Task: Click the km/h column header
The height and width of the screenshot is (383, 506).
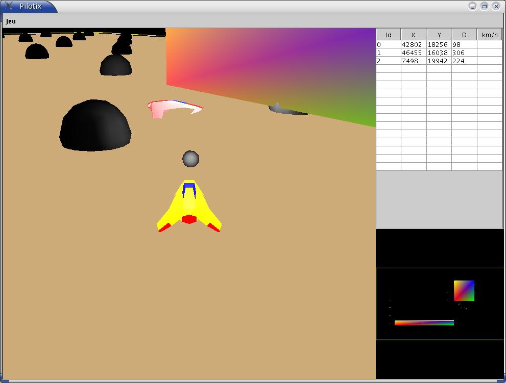Action: (x=490, y=35)
